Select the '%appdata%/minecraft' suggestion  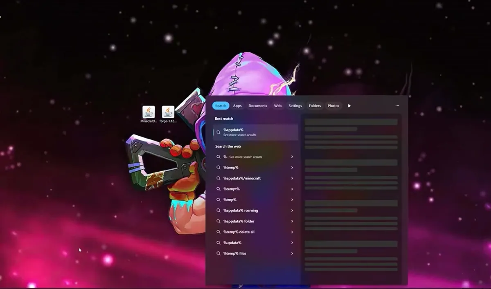(x=255, y=178)
